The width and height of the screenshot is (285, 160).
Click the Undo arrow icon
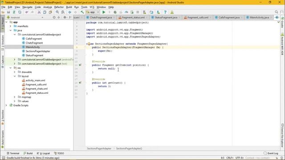(27, 12)
